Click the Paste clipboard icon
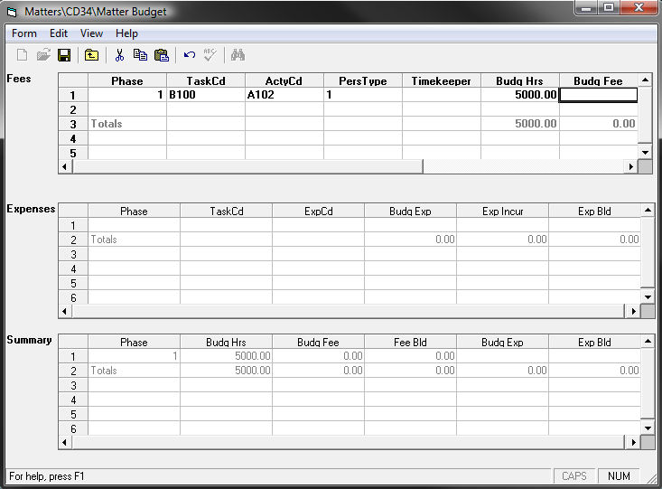 coord(161,55)
